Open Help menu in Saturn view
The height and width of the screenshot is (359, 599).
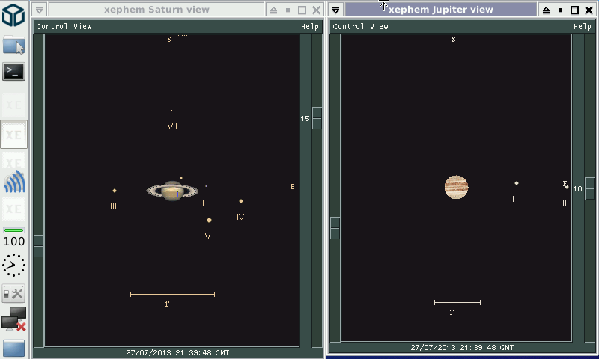coord(309,27)
